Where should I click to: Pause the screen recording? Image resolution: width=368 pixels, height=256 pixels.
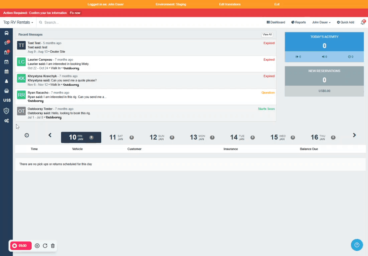click(37, 246)
